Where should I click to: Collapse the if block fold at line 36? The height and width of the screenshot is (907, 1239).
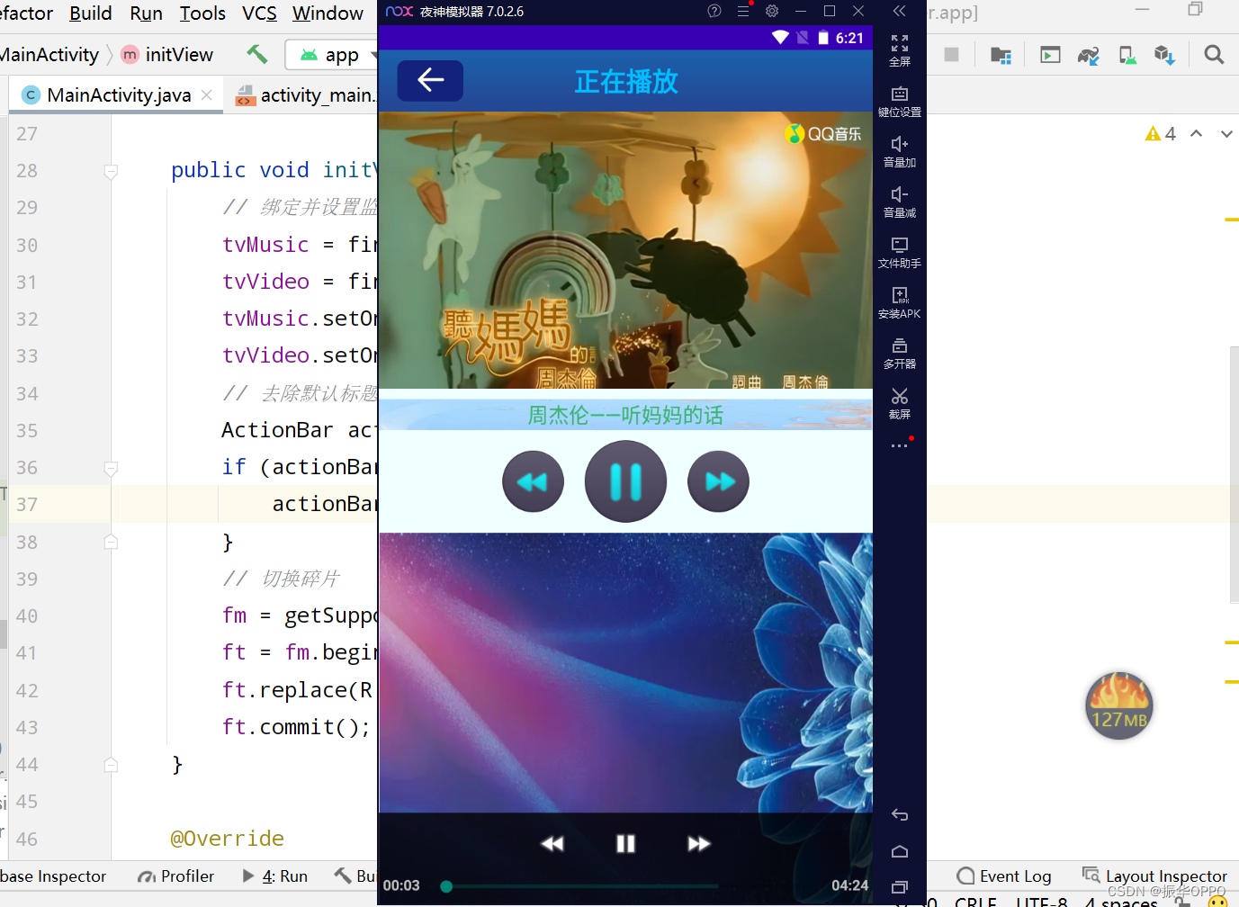[x=111, y=468]
